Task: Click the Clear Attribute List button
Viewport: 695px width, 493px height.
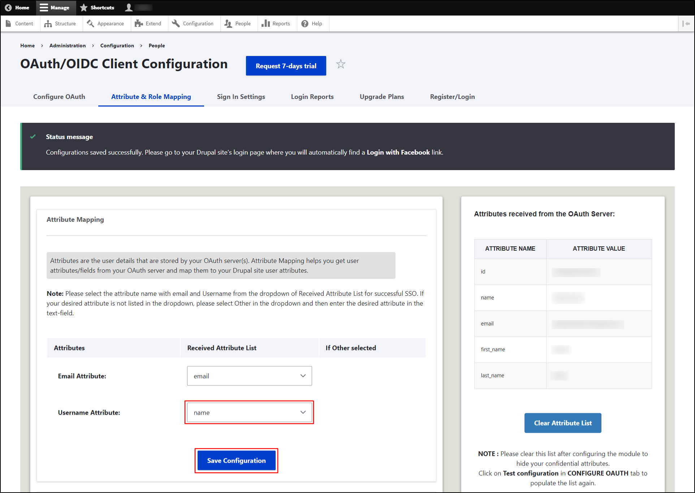Action: tap(562, 423)
